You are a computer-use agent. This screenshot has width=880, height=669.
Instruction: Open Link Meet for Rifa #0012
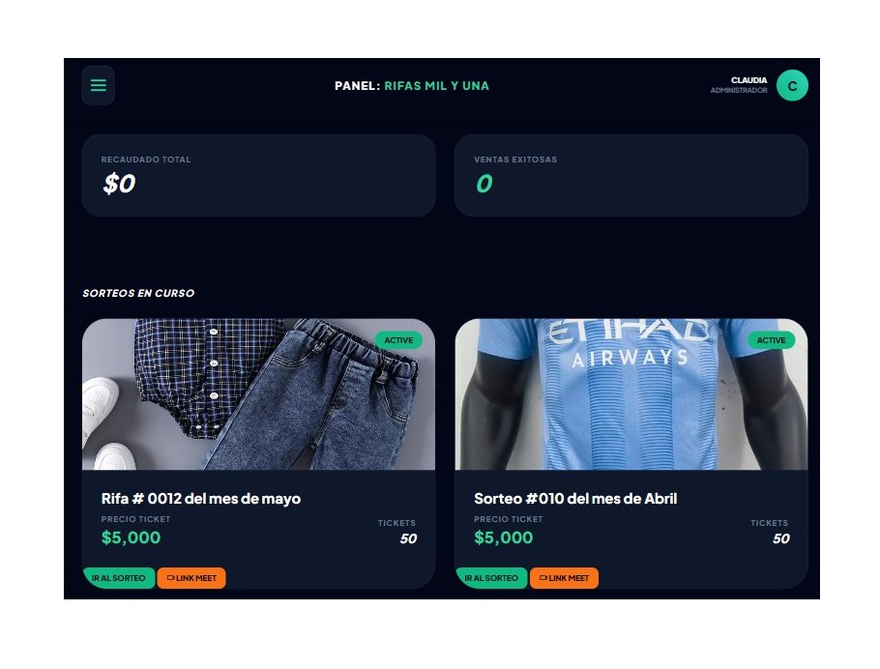[191, 578]
